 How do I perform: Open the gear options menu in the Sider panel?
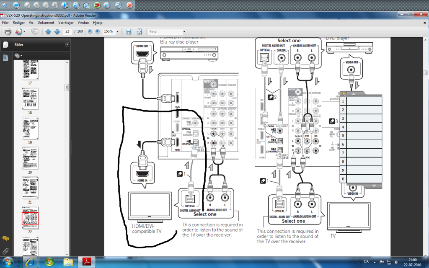pyautogui.click(x=18, y=56)
